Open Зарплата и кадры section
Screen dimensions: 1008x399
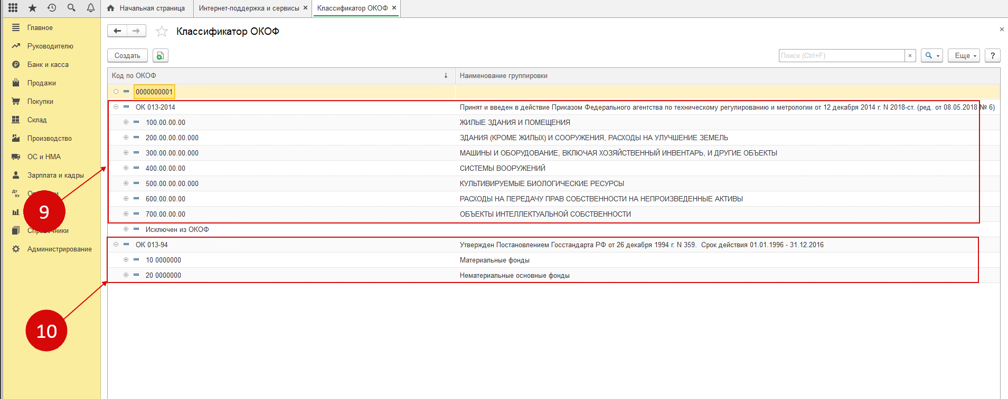[x=55, y=175]
